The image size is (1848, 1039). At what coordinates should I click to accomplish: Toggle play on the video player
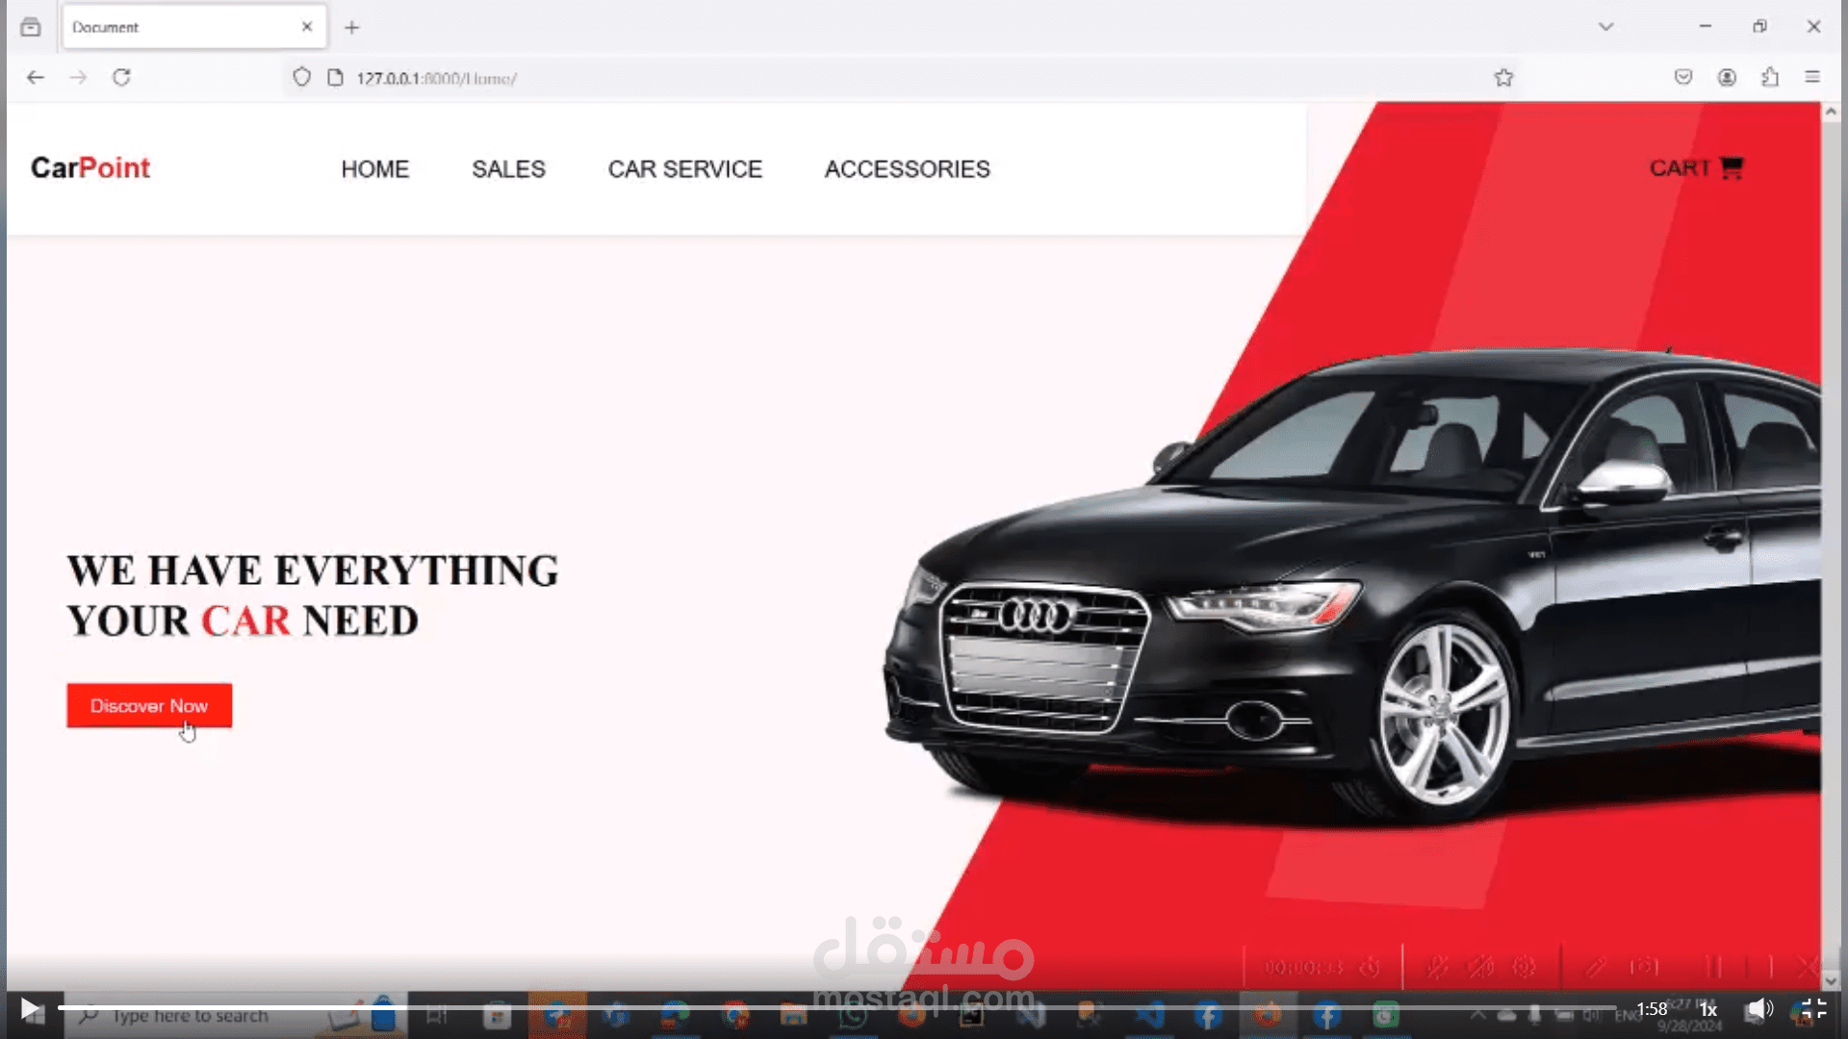point(31,1008)
